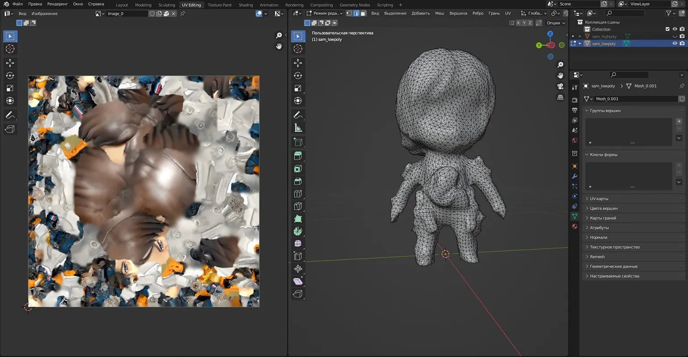Viewport: 688px width, 357px height.
Task: Select the Measure tool in 3D viewport
Action: (298, 129)
